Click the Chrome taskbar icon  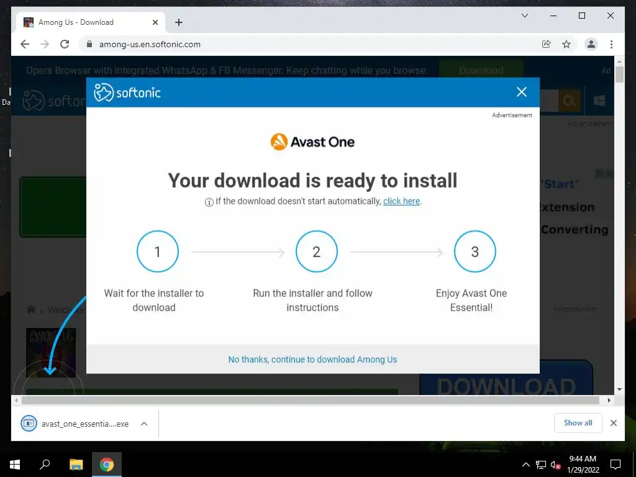click(107, 465)
